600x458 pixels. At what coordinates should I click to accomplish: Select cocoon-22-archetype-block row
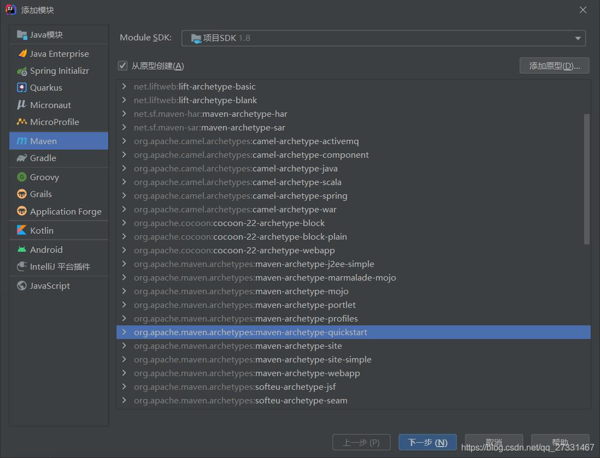tap(353, 223)
